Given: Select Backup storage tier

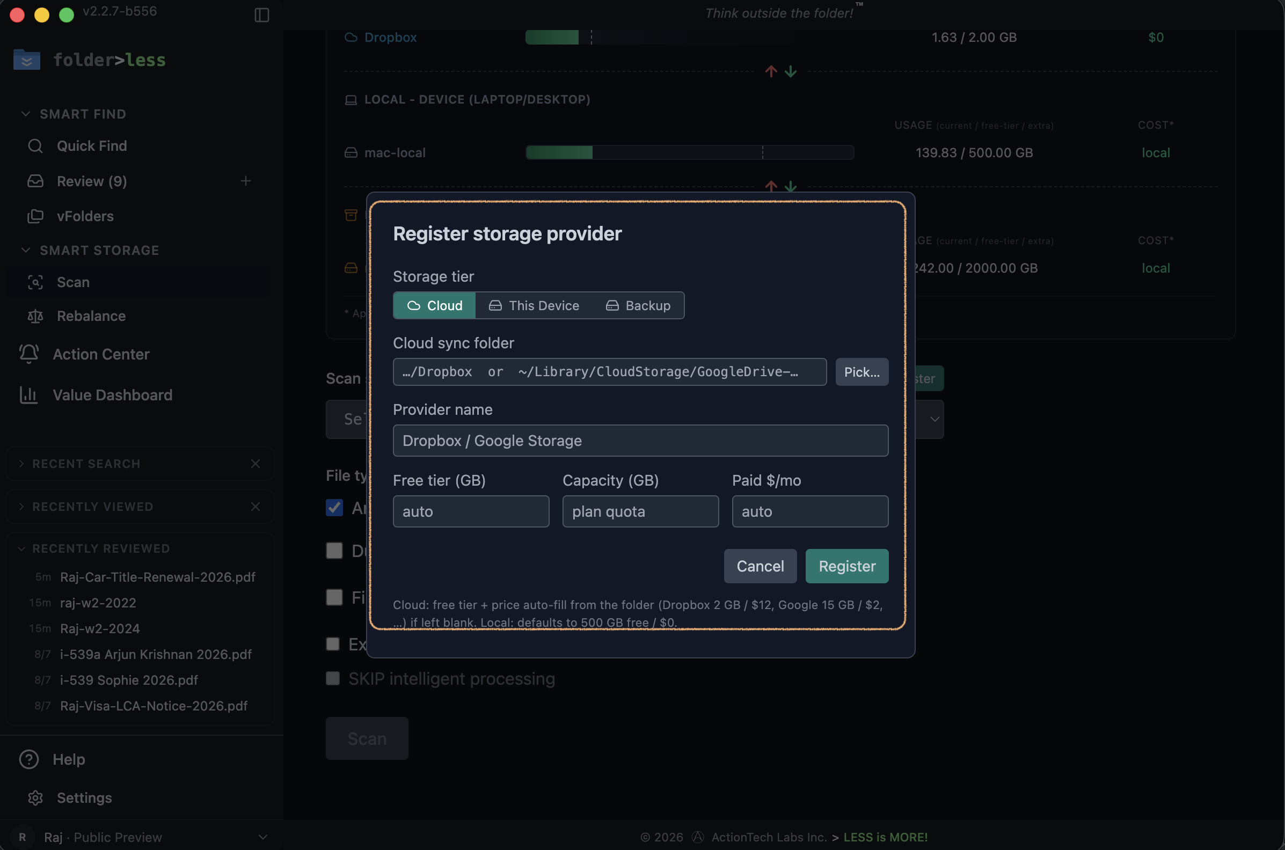Looking at the screenshot, I should (x=638, y=306).
